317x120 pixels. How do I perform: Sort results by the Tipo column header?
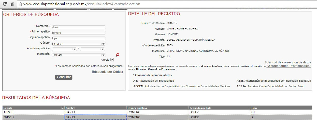click(x=281, y=108)
